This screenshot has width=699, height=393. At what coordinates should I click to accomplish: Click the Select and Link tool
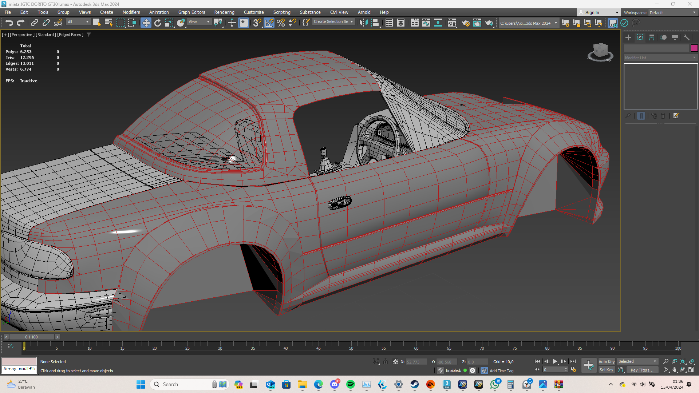tap(34, 23)
